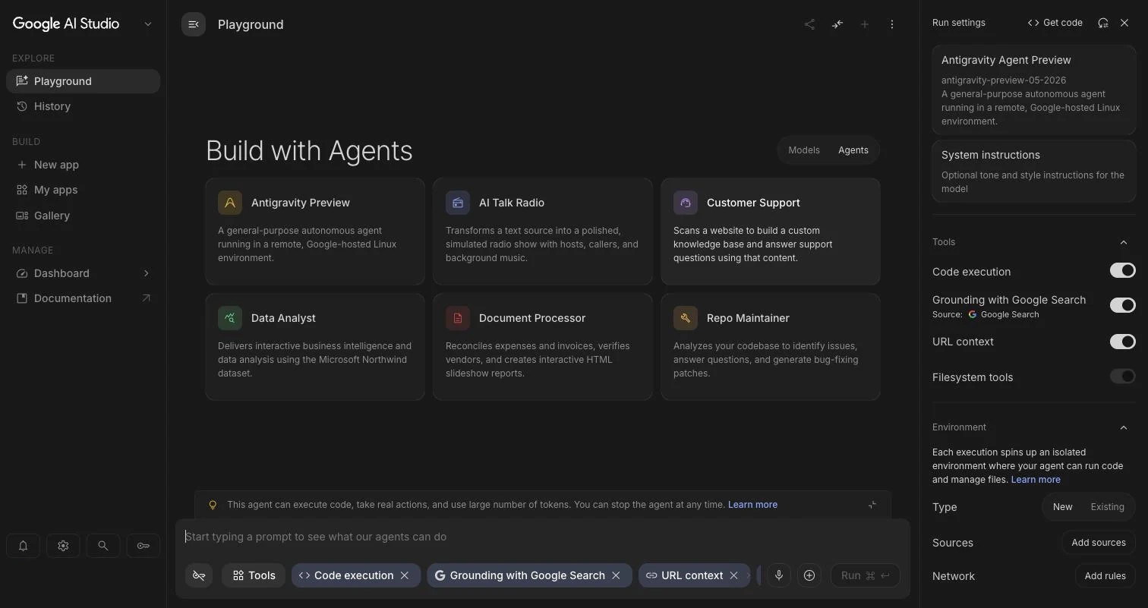Remove the URL context chip
The width and height of the screenshot is (1148, 608).
coord(733,575)
